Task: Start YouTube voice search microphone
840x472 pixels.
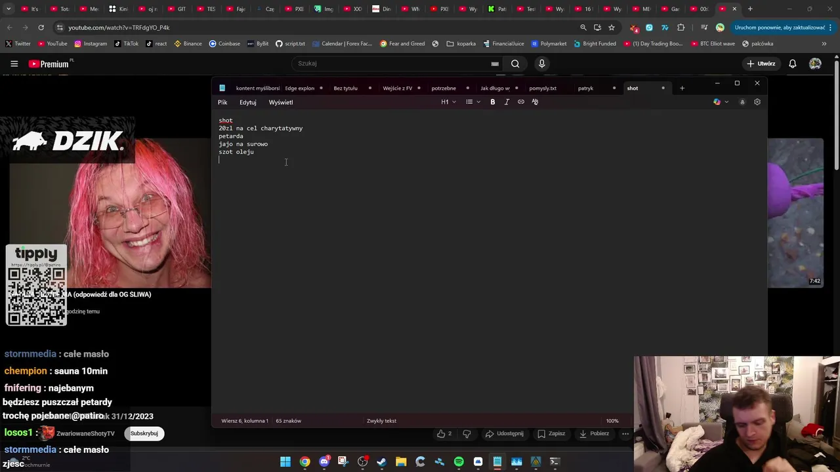Action: 541,64
